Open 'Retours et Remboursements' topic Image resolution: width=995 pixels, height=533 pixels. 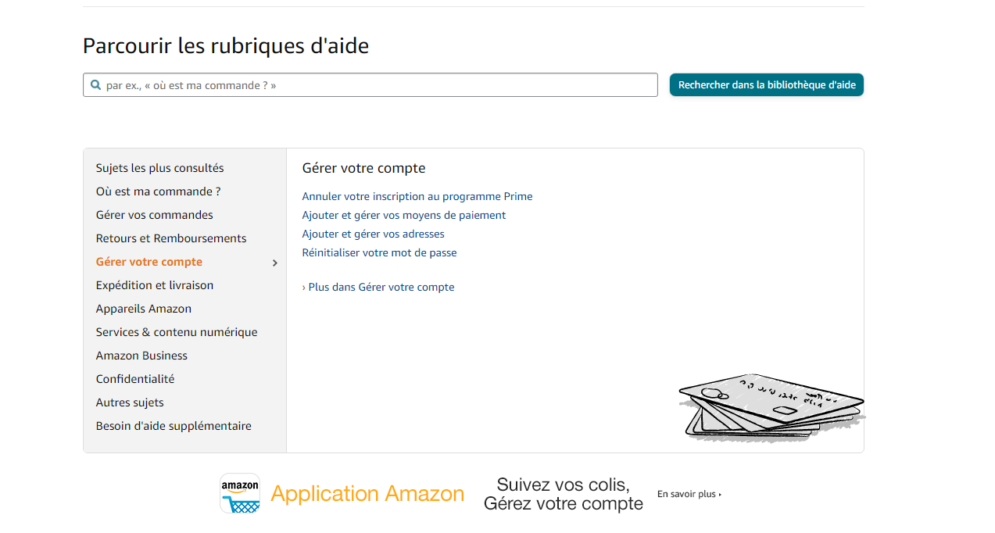coord(171,238)
